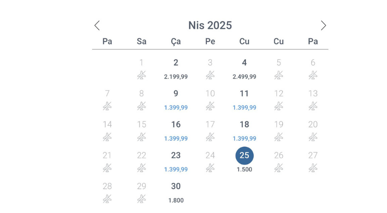Click no-flight icon under April 3
The image size is (387, 213).
pos(210,76)
